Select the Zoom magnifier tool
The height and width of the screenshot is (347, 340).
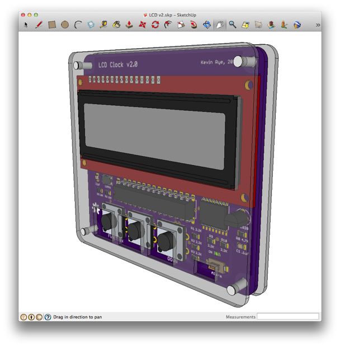(233, 25)
